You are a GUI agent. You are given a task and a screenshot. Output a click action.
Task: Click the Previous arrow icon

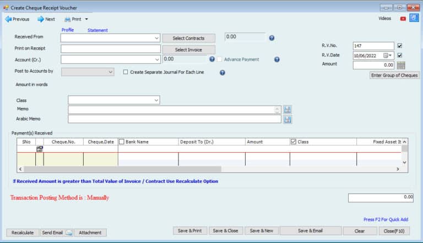8,19
